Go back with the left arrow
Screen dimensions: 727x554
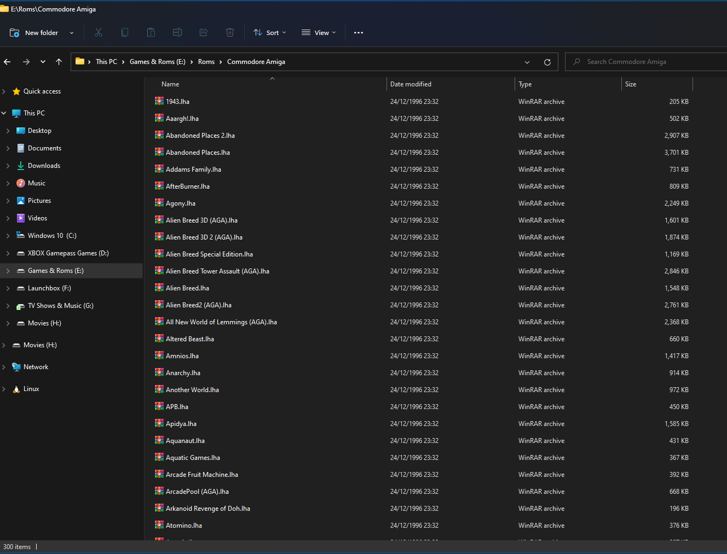point(7,62)
